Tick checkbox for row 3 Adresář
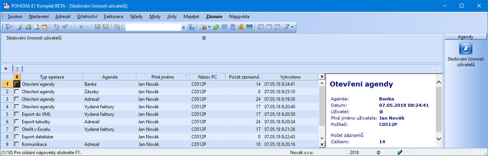This screenshot has height=156, width=488. point(17,99)
